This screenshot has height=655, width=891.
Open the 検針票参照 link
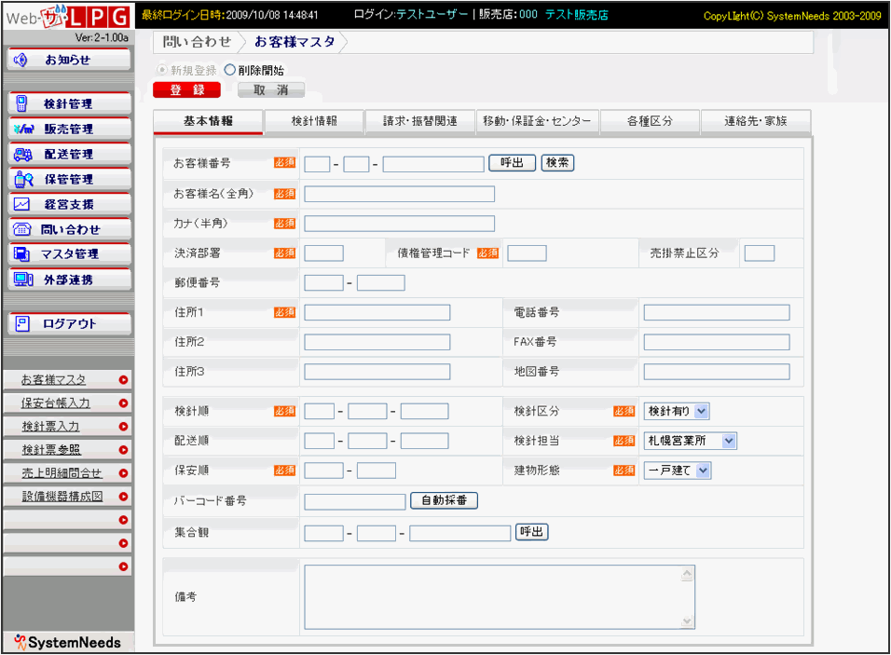tap(51, 449)
